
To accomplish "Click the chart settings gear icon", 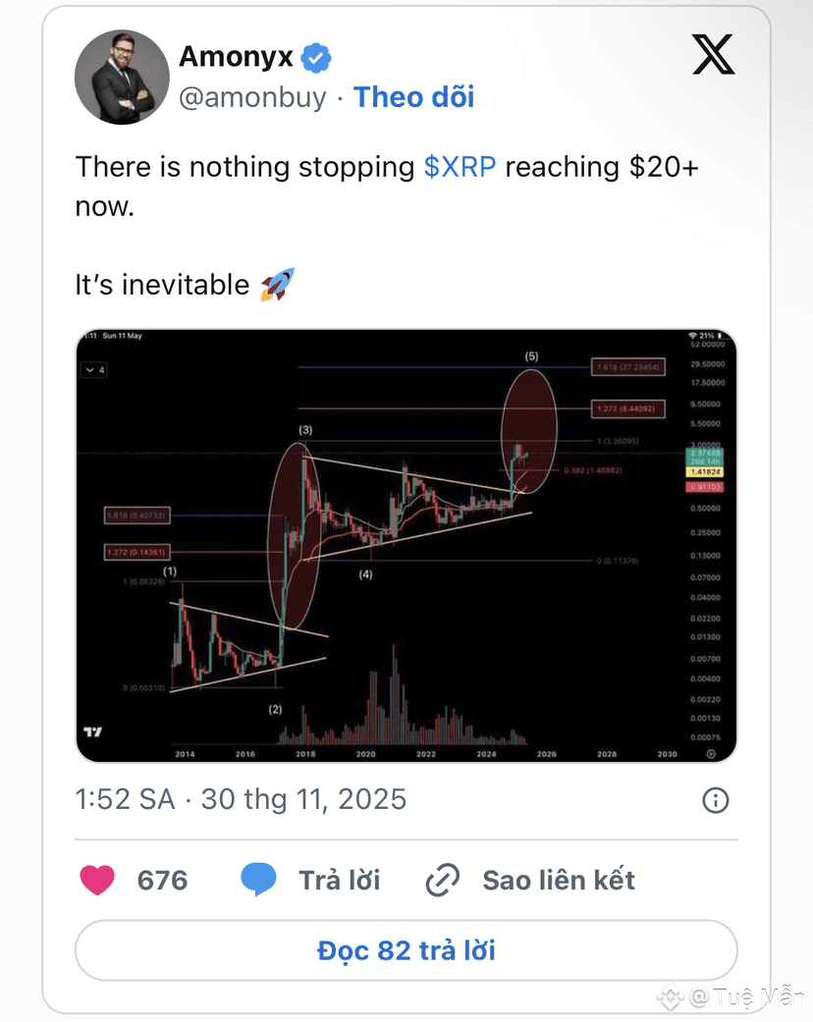I will [x=711, y=754].
